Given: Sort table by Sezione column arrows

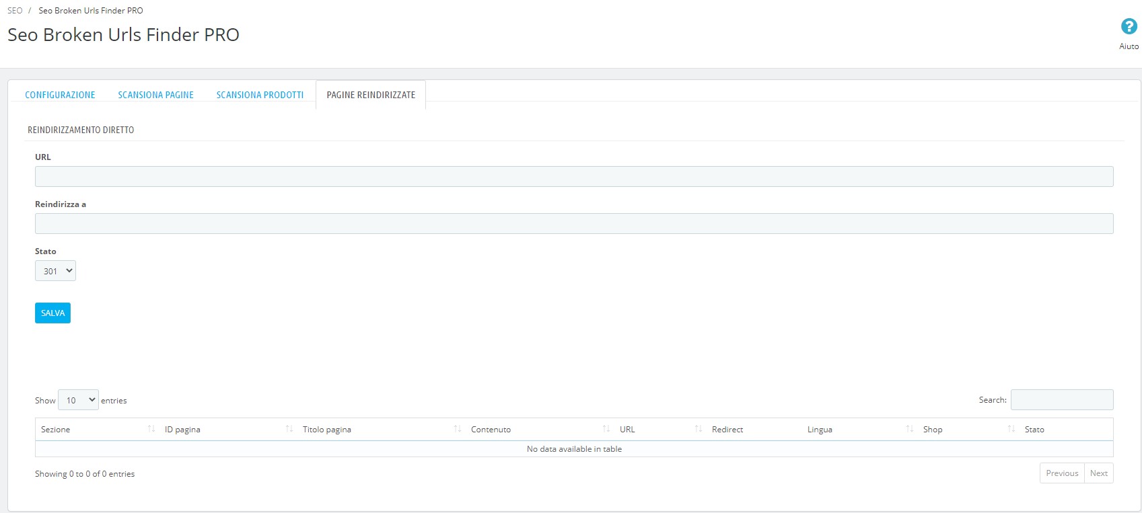Looking at the screenshot, I should pos(151,429).
